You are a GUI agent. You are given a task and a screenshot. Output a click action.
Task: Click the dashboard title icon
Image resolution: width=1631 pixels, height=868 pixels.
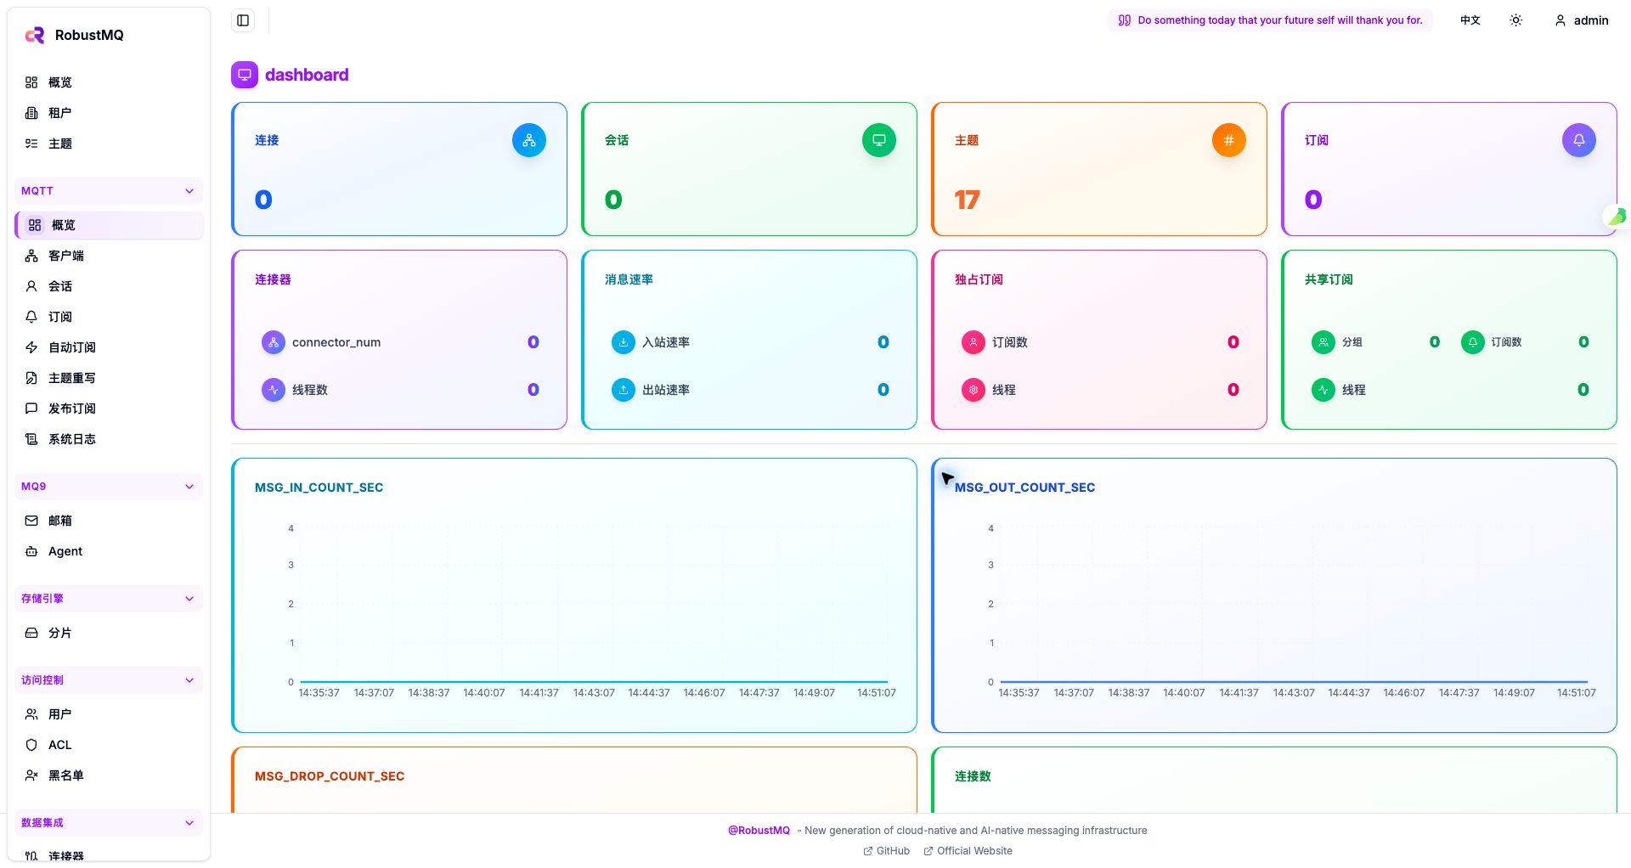[x=245, y=75]
